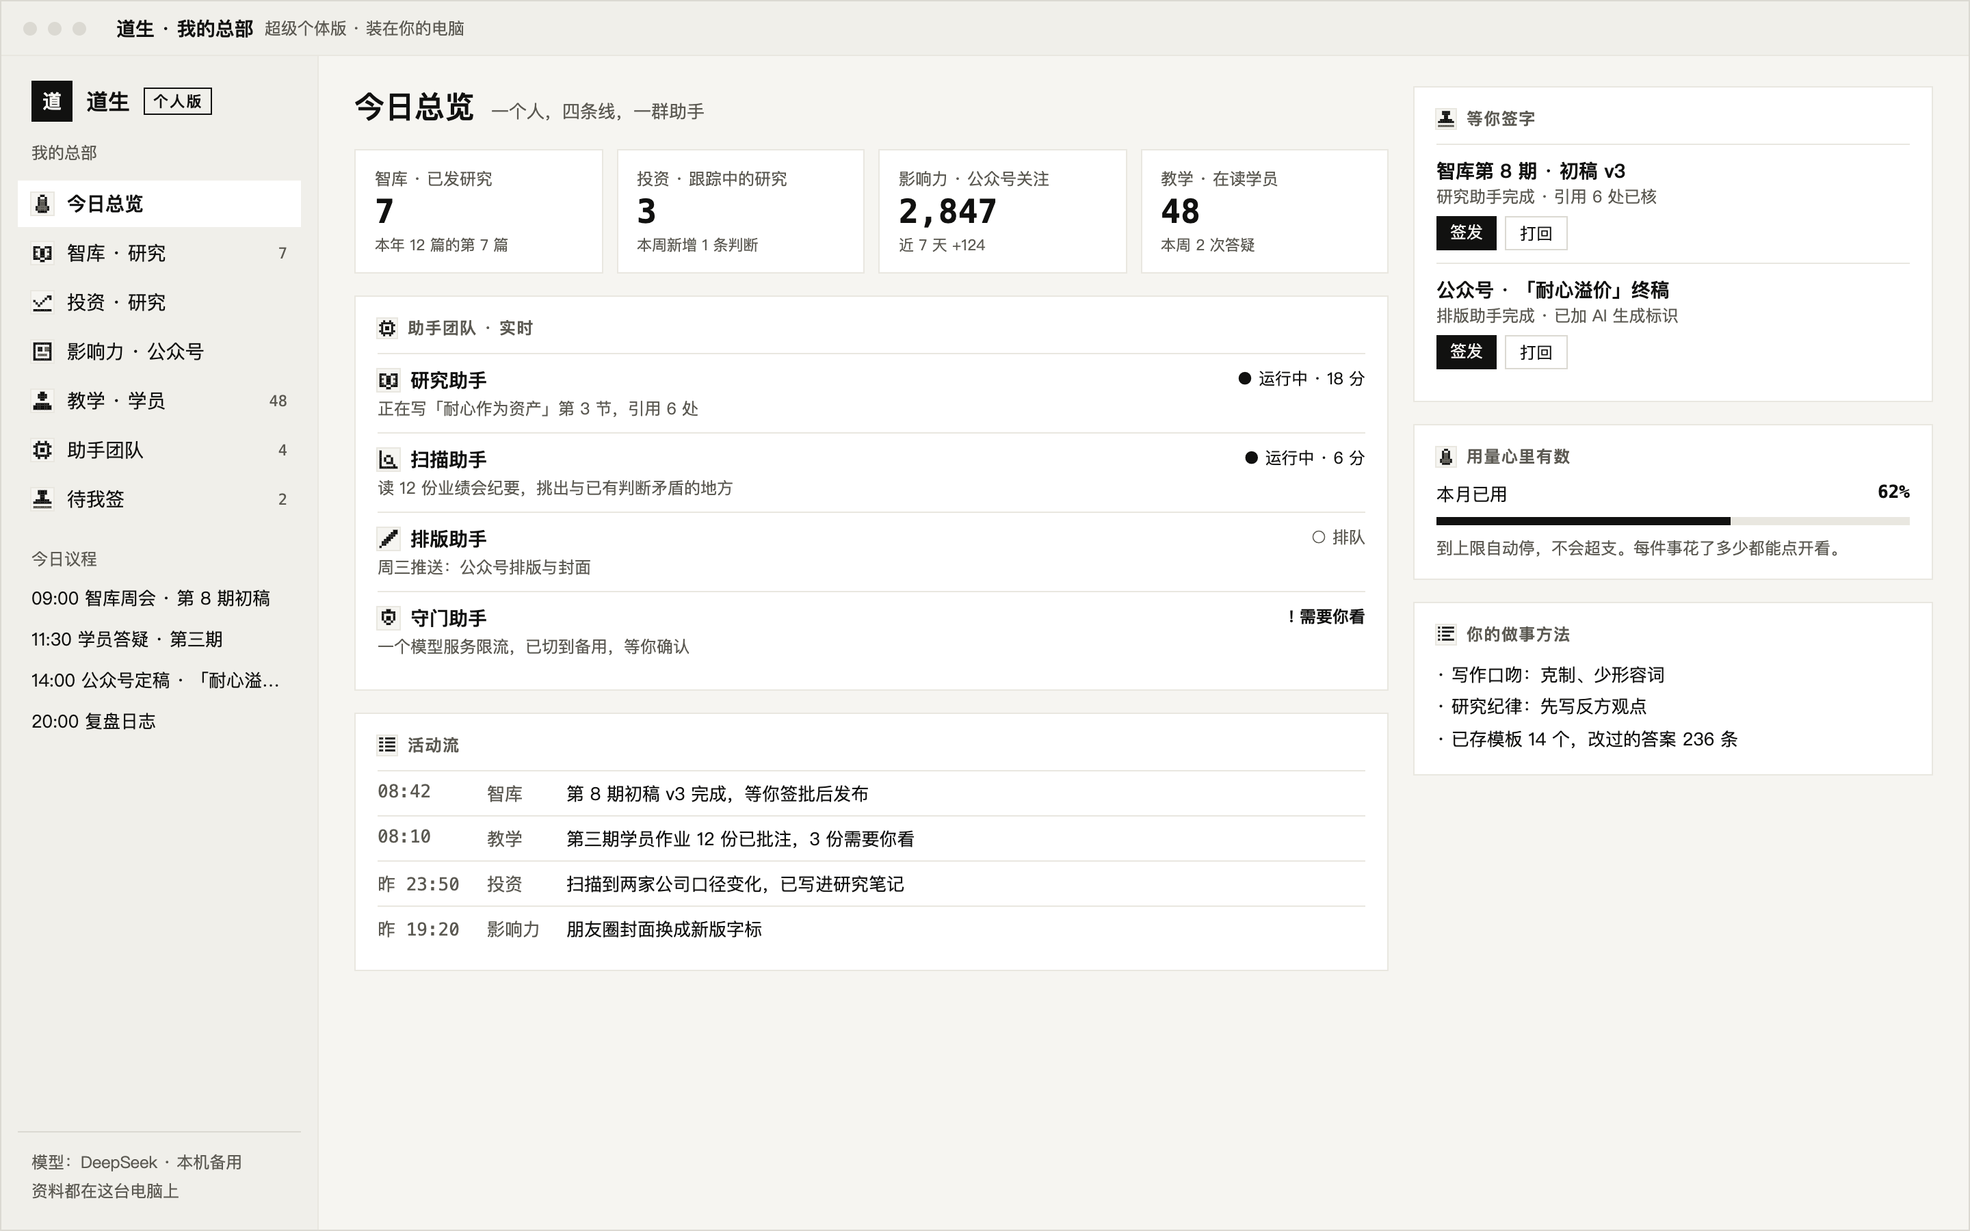This screenshot has width=1970, height=1231.
Task: Click 运行中·18 分 status of 研究助手
Action: (1301, 379)
